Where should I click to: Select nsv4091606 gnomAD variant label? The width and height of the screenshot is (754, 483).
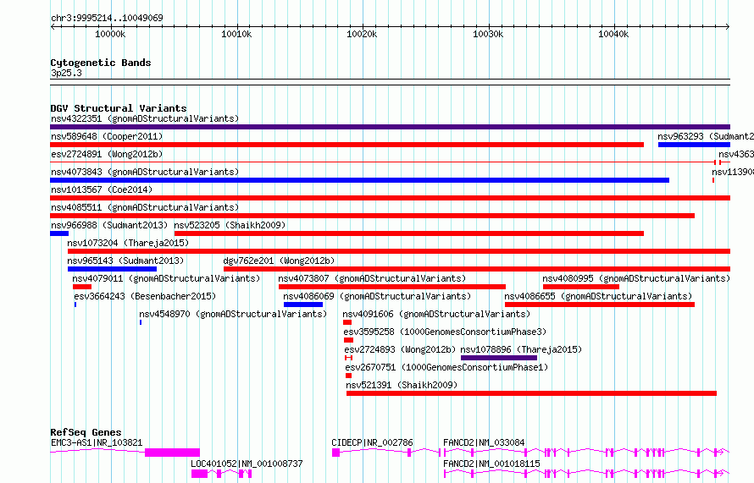pyautogui.click(x=436, y=314)
